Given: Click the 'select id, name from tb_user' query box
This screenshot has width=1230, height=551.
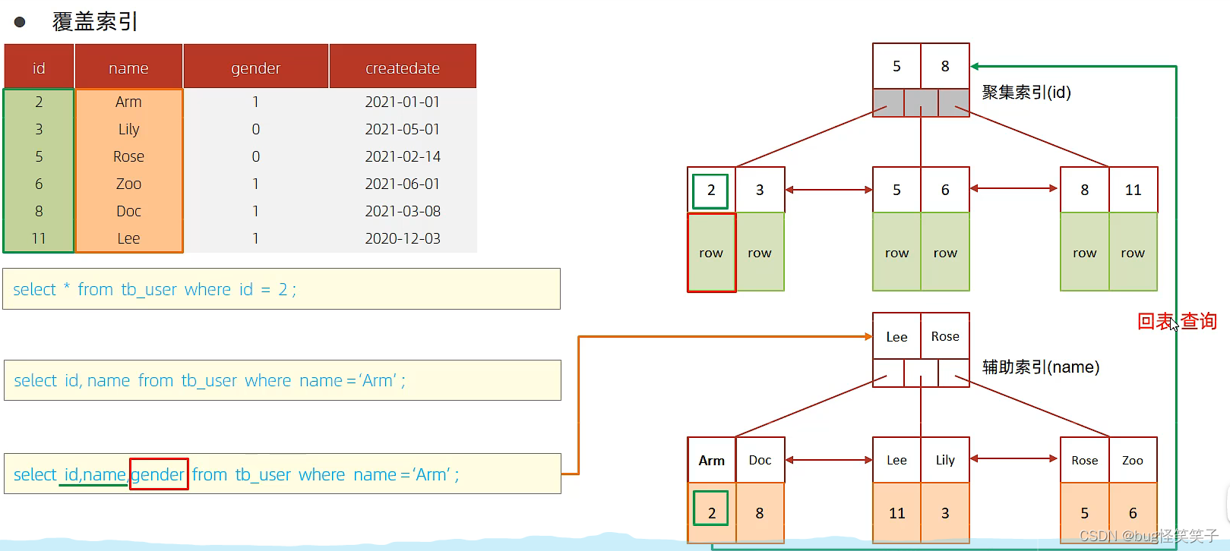Looking at the screenshot, I should [x=282, y=380].
